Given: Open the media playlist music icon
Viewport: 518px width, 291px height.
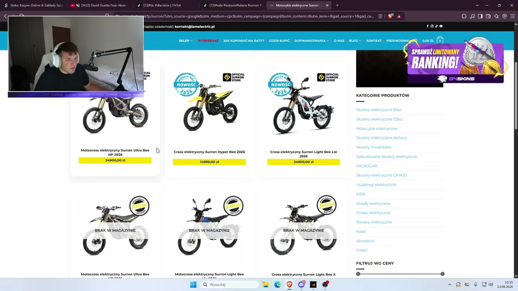Looking at the screenshot, I should (472, 16).
